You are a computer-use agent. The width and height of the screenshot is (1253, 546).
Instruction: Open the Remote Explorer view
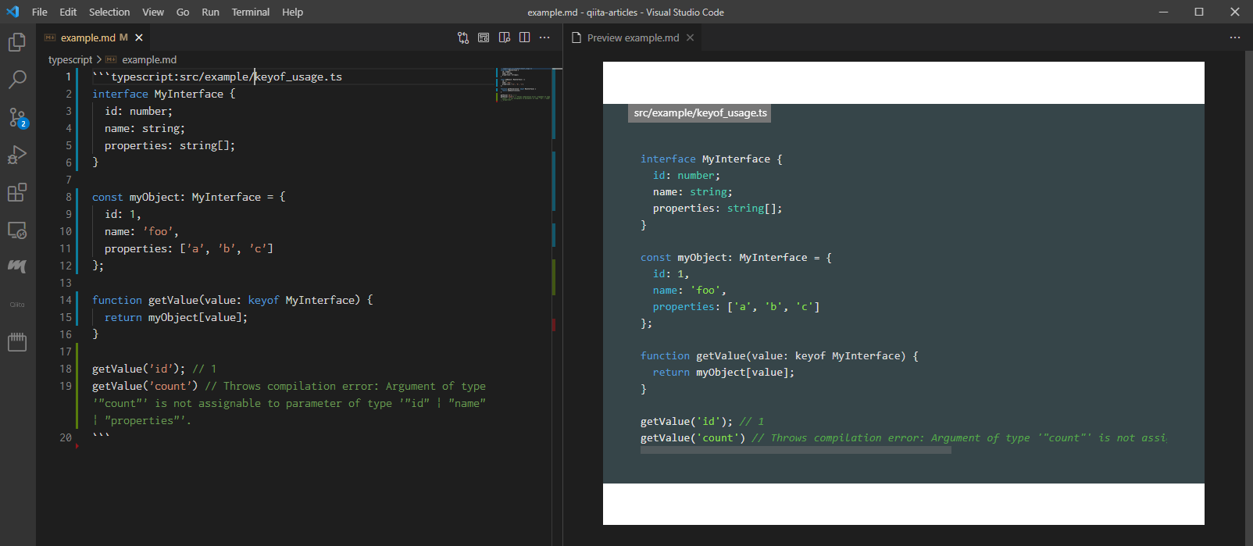click(17, 230)
